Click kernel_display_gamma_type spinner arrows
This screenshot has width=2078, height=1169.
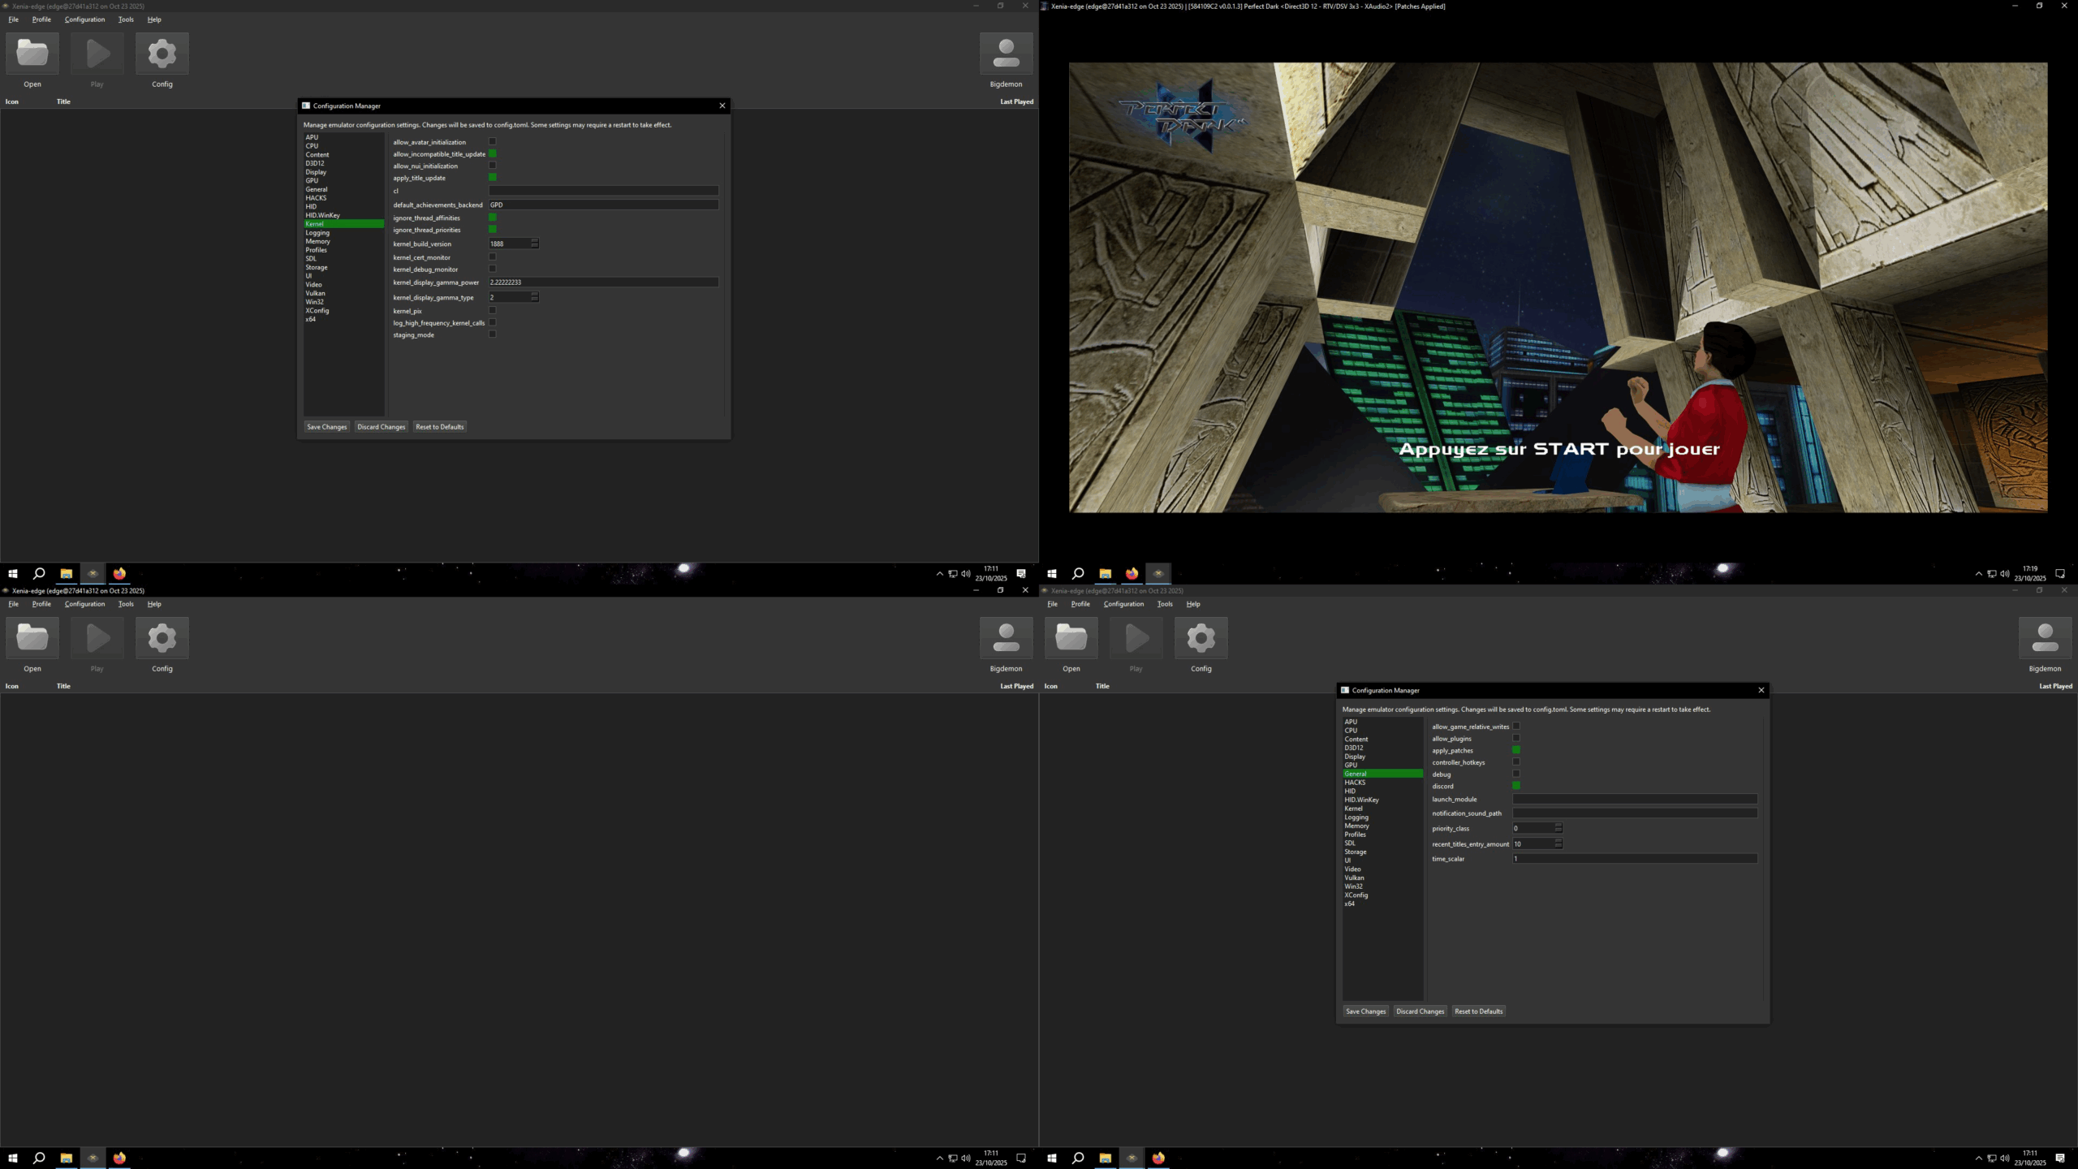(x=534, y=297)
